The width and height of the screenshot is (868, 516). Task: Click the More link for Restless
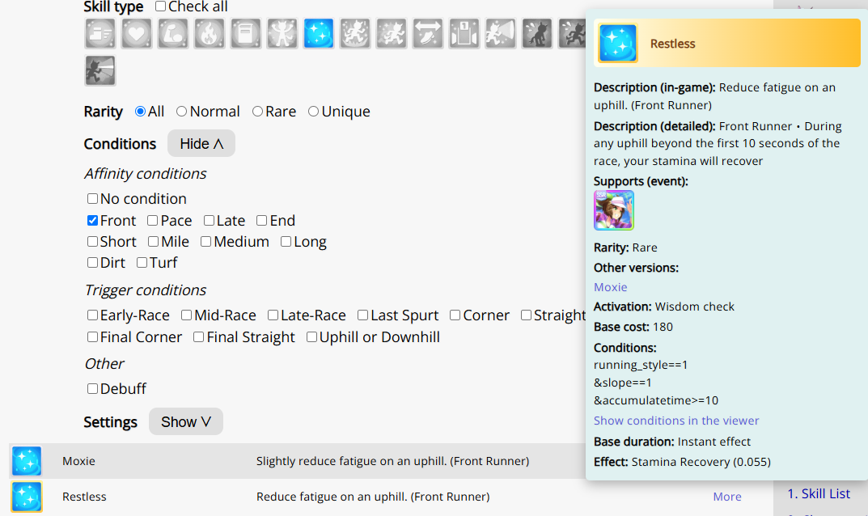point(727,497)
